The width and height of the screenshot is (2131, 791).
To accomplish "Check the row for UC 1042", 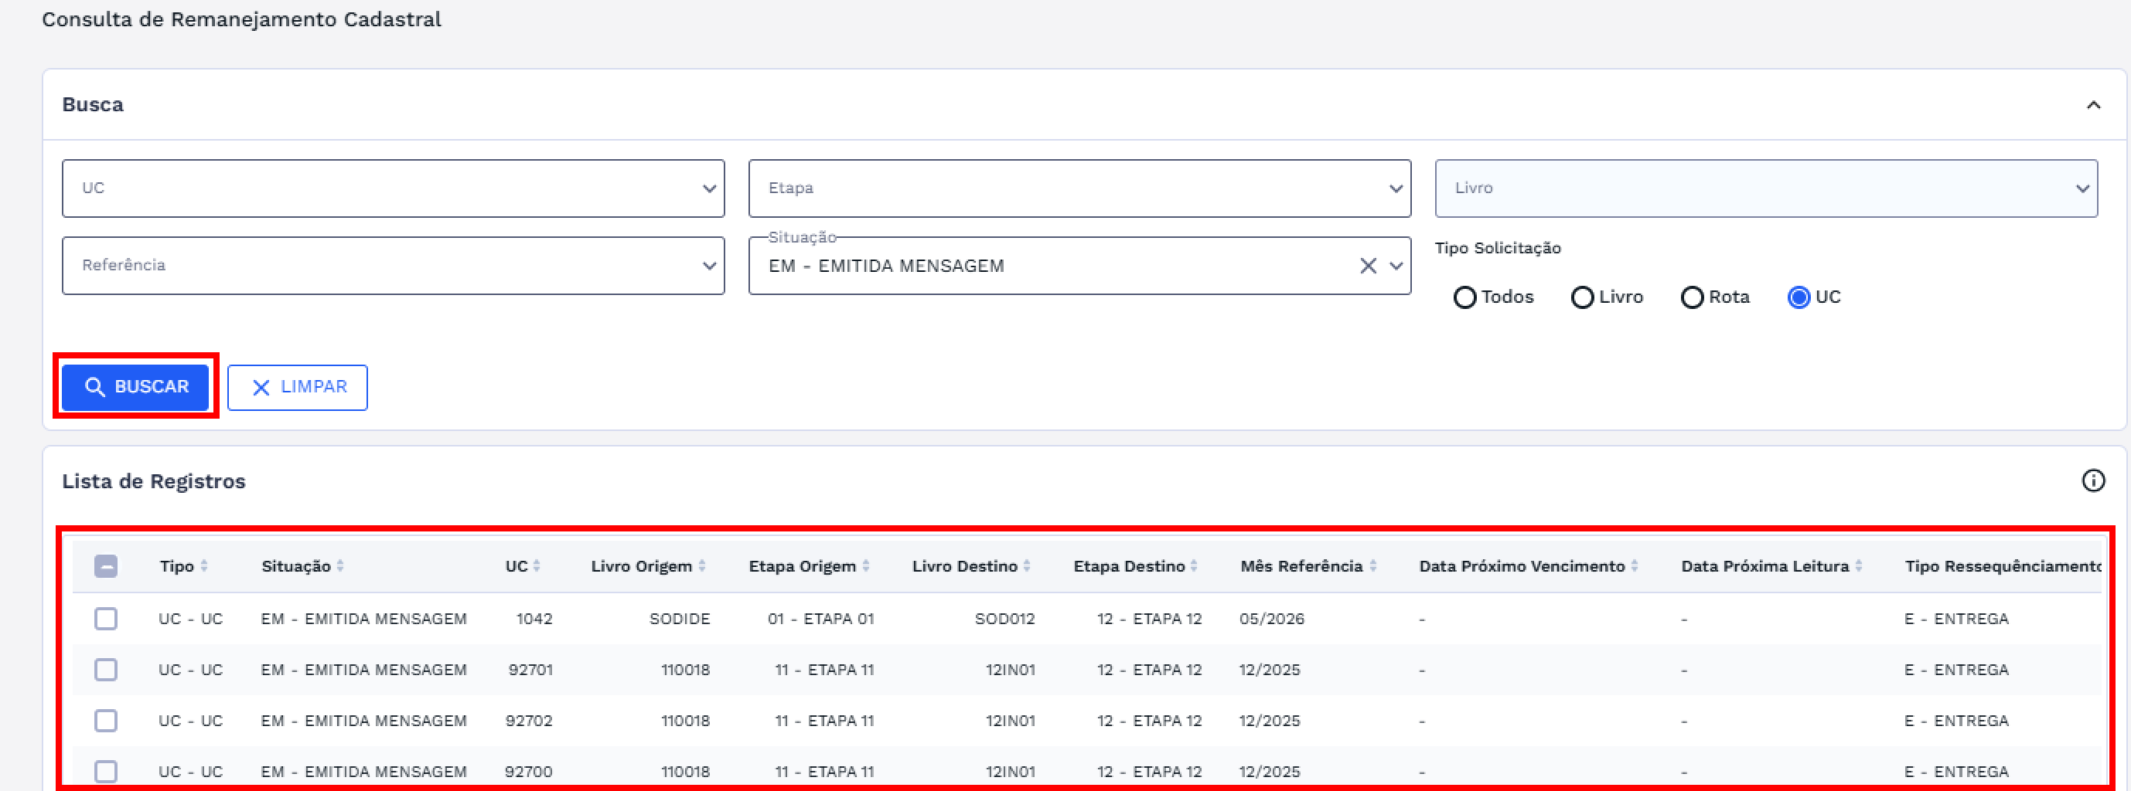I will (106, 618).
